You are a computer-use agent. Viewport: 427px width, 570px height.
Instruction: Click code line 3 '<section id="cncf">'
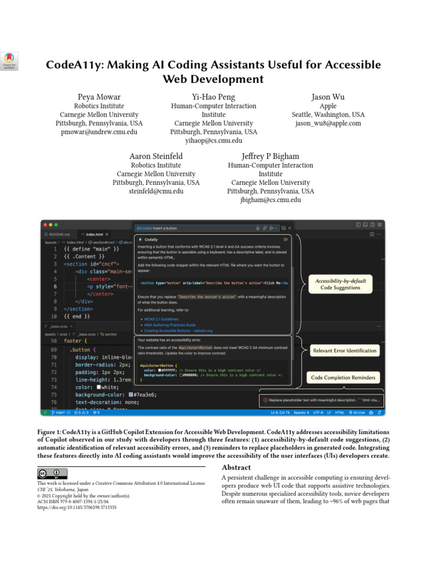[92, 264]
